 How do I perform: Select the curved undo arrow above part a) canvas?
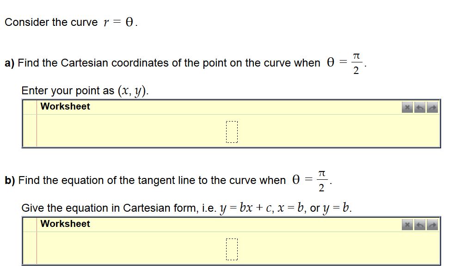[x=420, y=107]
